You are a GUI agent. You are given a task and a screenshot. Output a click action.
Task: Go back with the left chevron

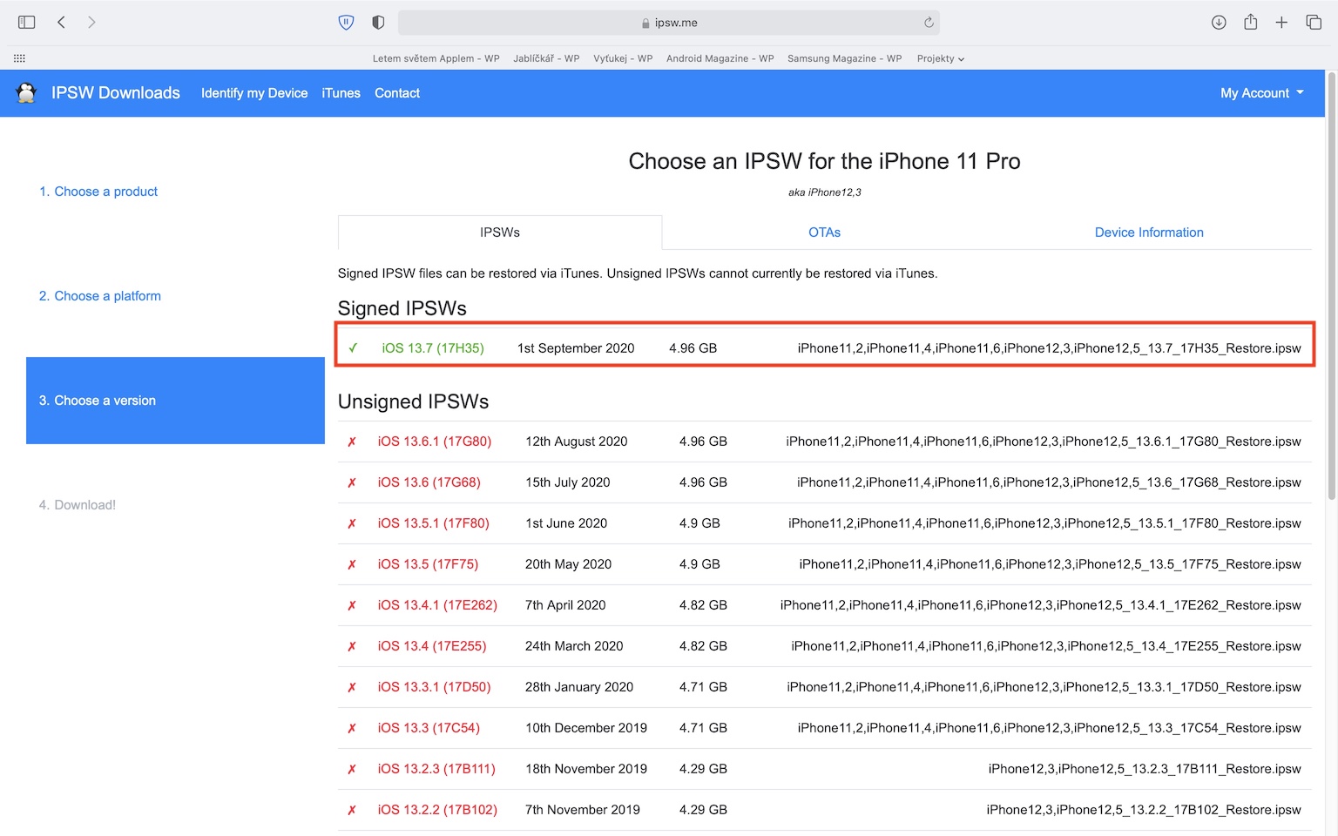click(x=61, y=23)
